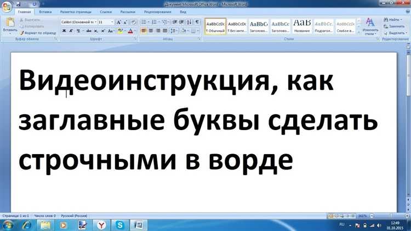Toggle the show paragraph marks ¶ button
The height and width of the screenshot is (231, 411).
(197, 22)
